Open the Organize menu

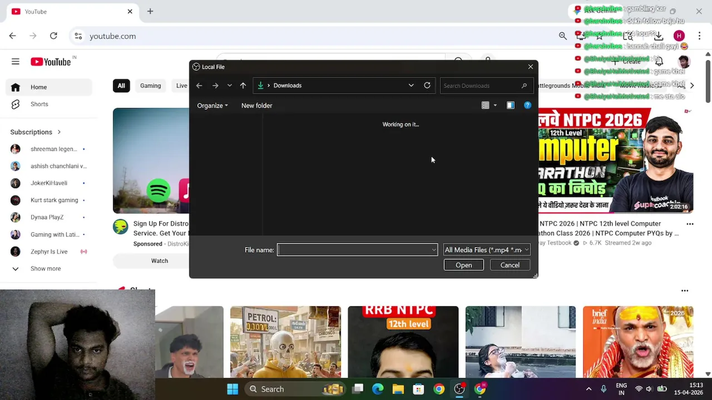tap(212, 106)
